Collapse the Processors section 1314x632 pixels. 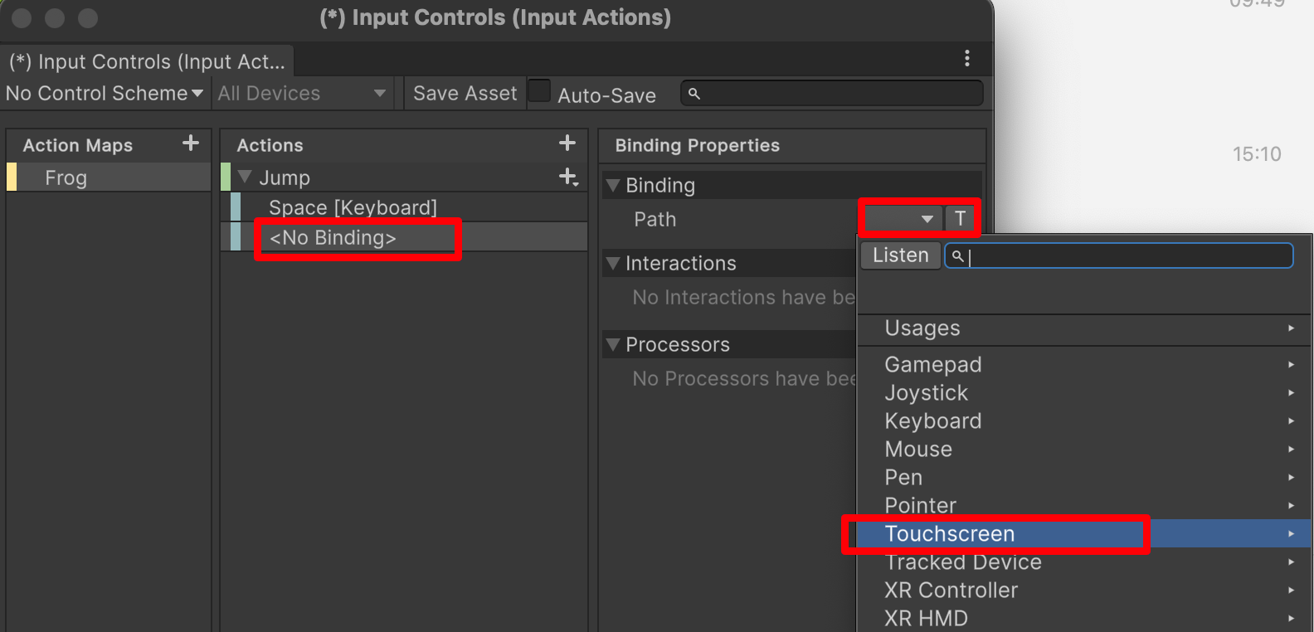tap(613, 344)
